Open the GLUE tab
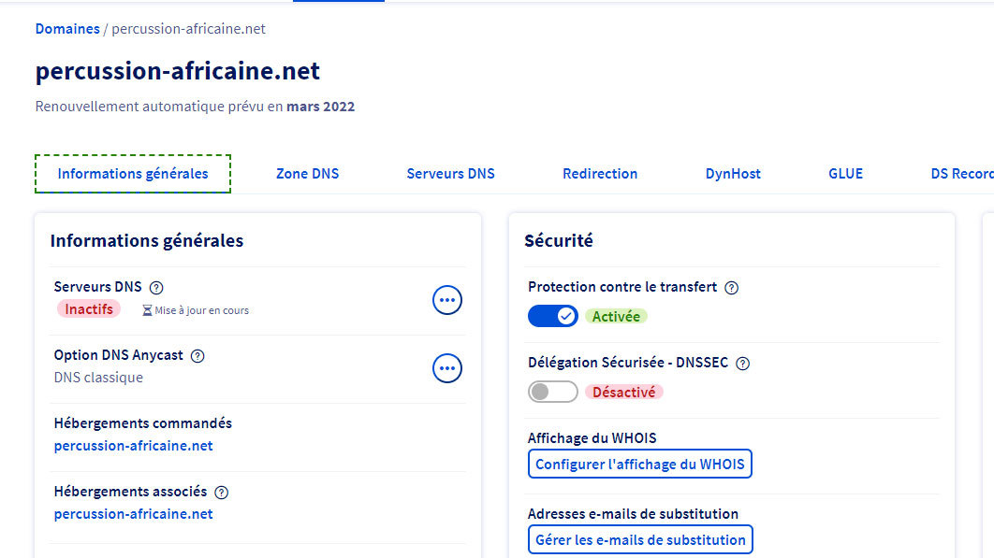The width and height of the screenshot is (994, 558). 845,174
